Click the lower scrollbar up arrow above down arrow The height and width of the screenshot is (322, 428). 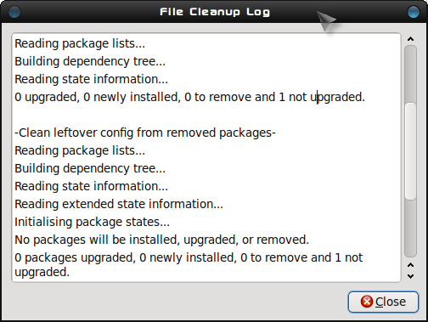coord(410,265)
